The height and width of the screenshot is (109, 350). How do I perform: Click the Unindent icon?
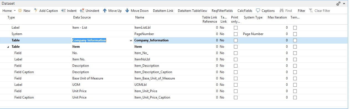tap(82, 10)
